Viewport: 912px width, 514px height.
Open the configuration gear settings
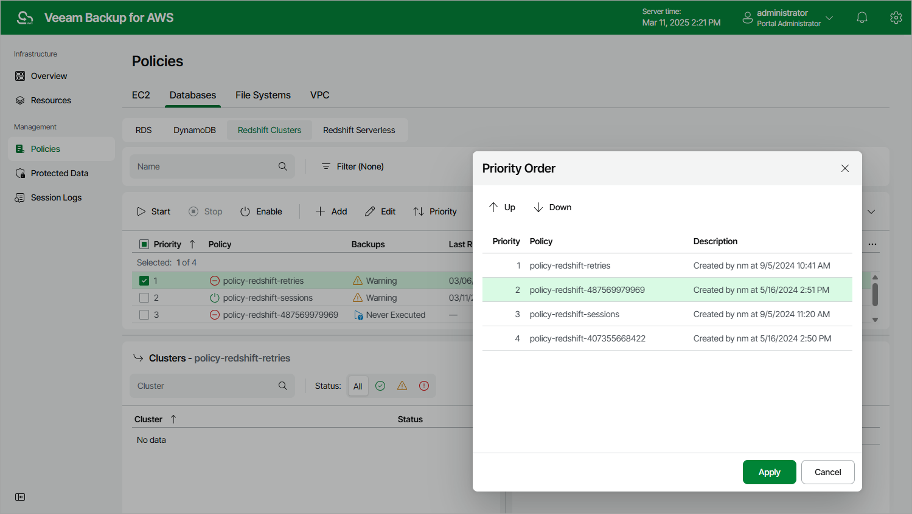click(896, 18)
